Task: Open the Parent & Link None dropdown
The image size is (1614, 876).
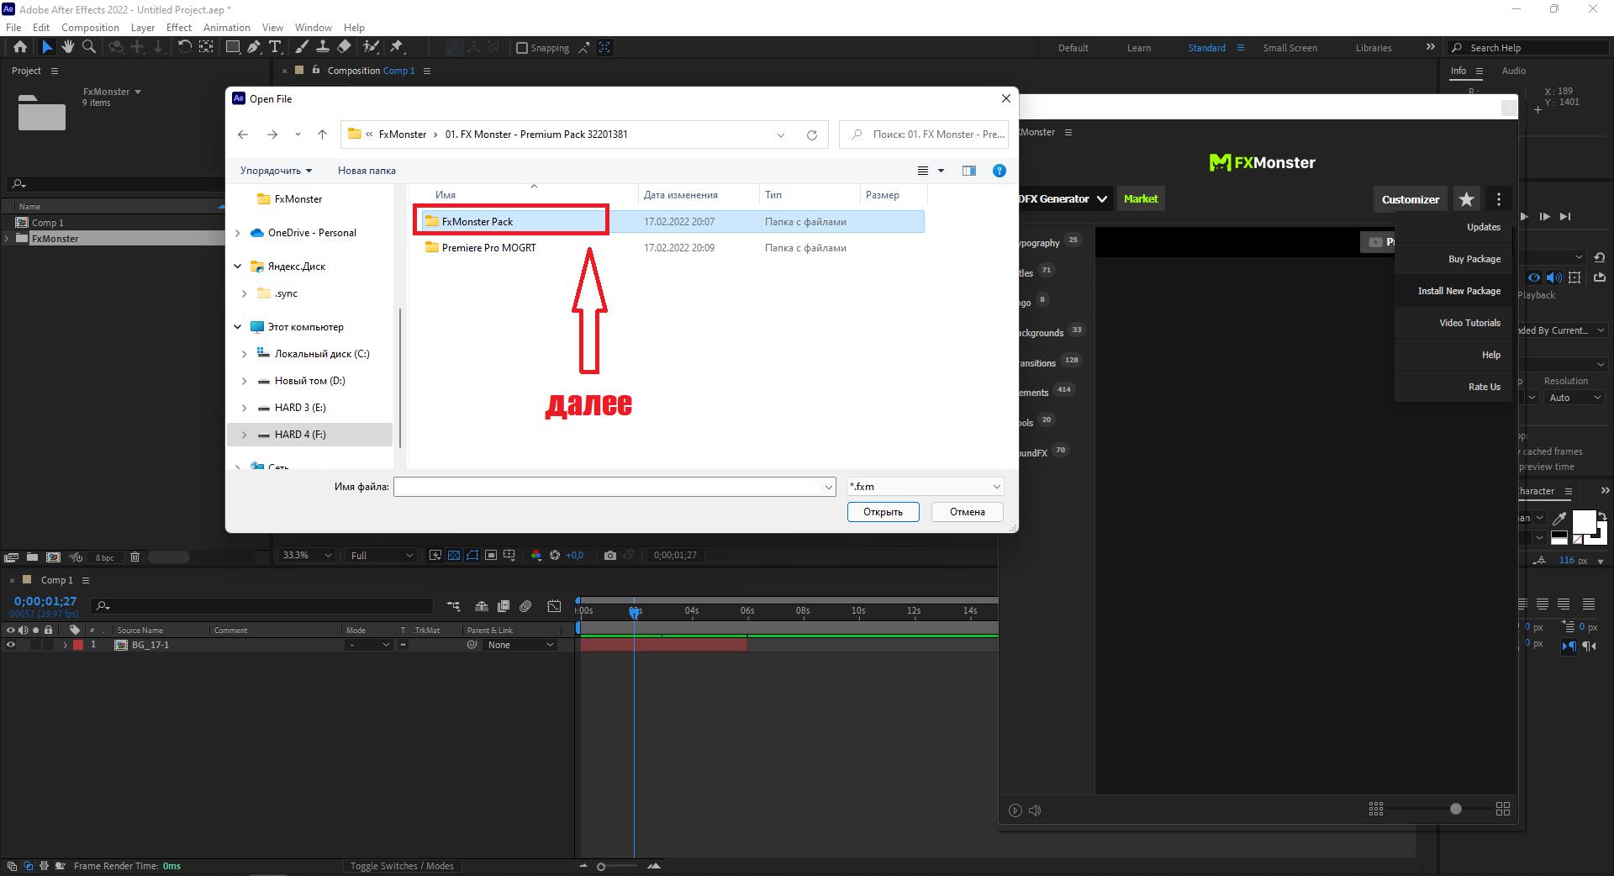Action: (521, 645)
